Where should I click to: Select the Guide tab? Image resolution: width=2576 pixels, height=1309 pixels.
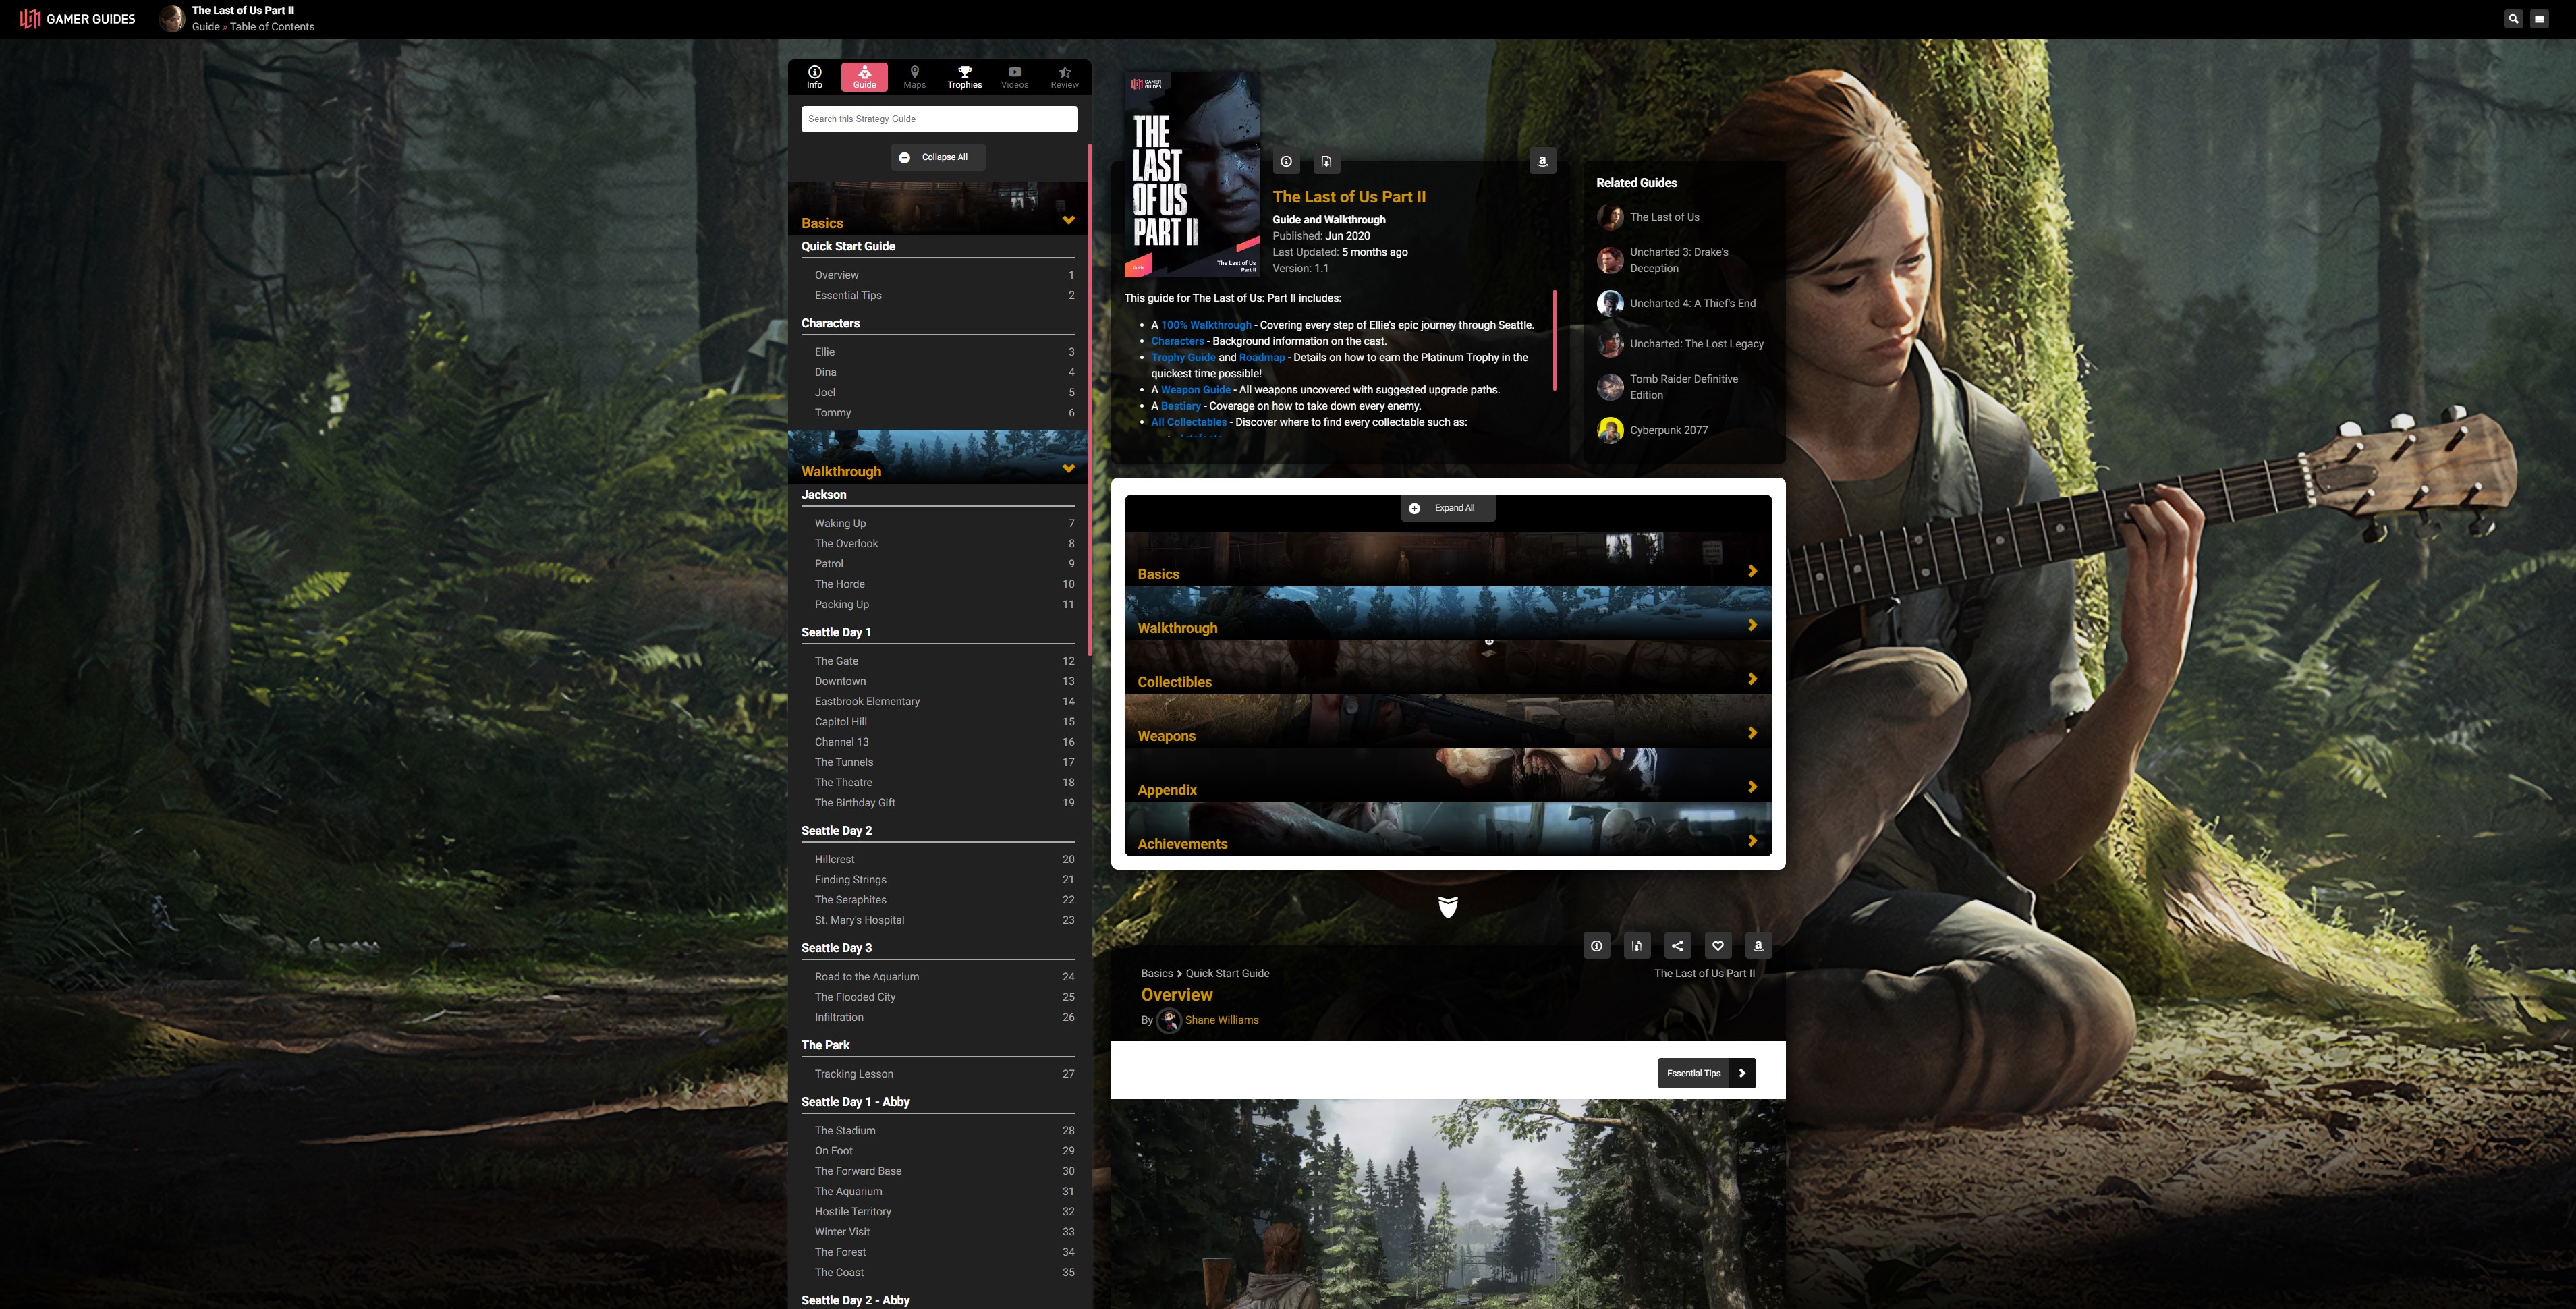tap(864, 77)
